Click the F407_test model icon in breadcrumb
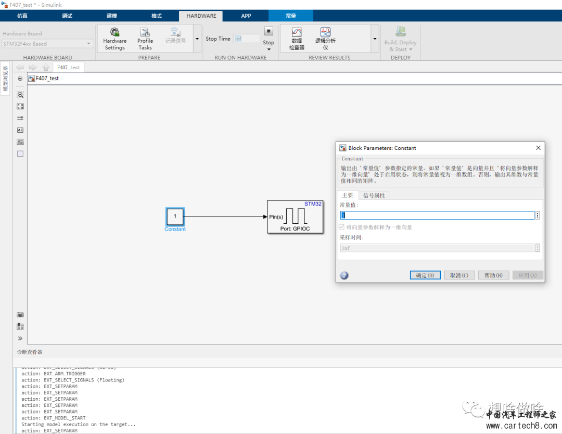Image resolution: width=562 pixels, height=434 pixels. pos(32,79)
